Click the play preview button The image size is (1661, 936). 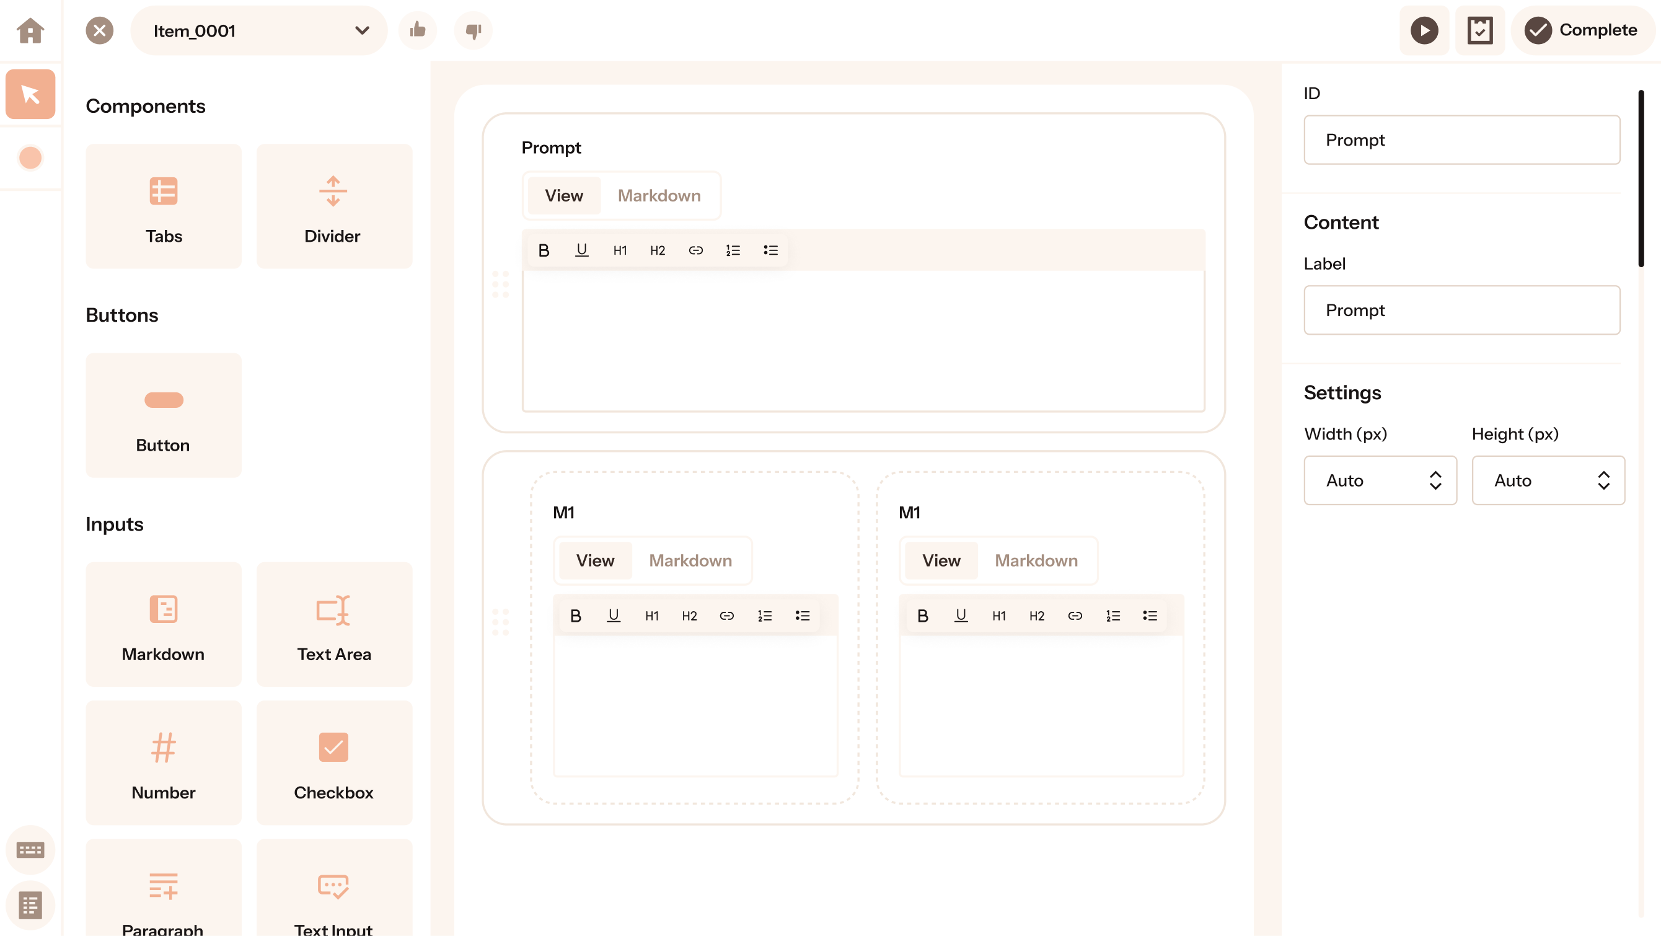tap(1424, 30)
